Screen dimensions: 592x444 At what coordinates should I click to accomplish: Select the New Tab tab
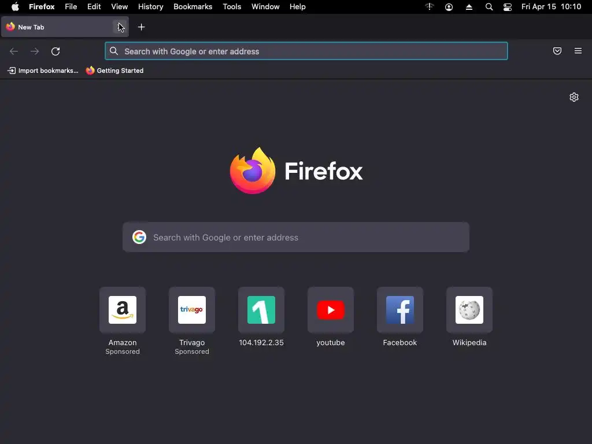65,27
